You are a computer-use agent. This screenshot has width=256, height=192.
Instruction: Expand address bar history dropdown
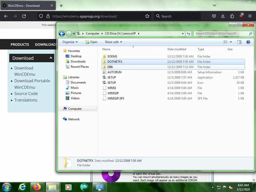tap(183, 34)
